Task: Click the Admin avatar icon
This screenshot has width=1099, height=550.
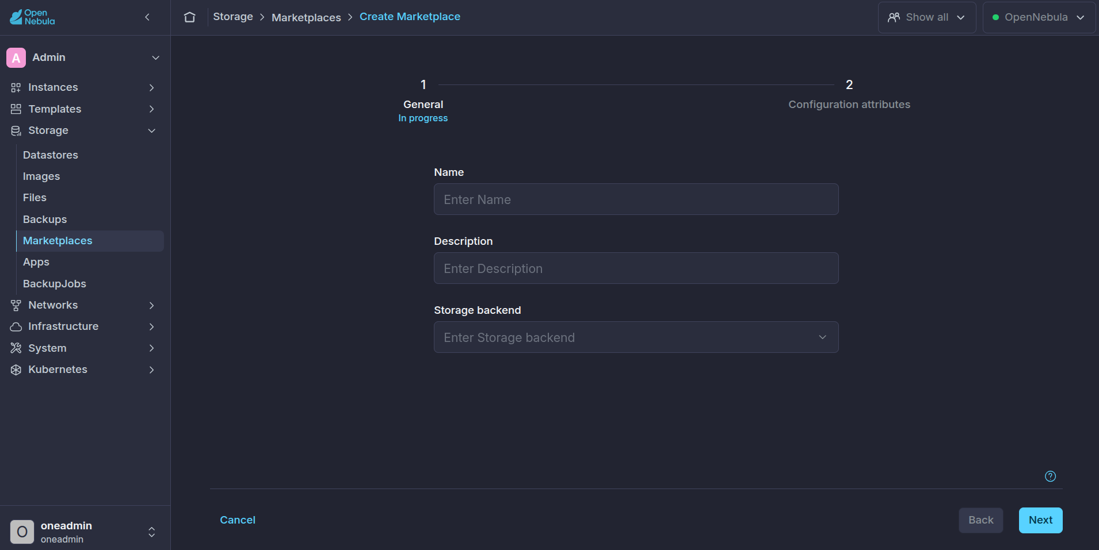Action: pos(16,57)
